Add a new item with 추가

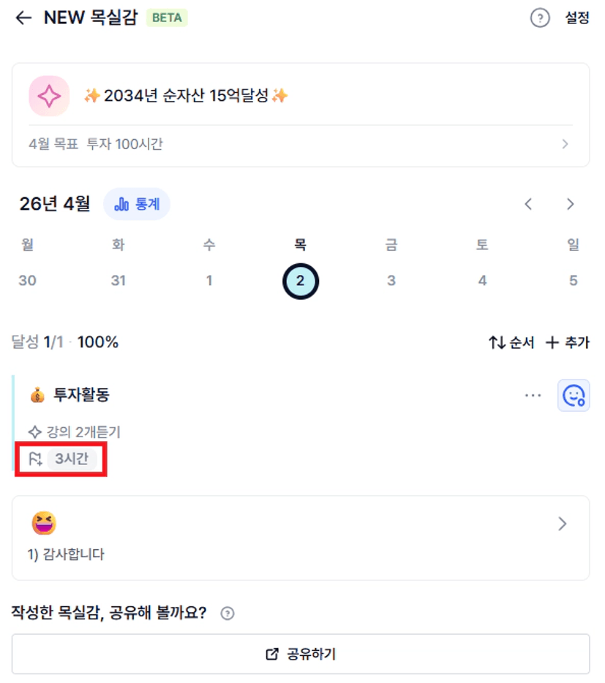568,342
